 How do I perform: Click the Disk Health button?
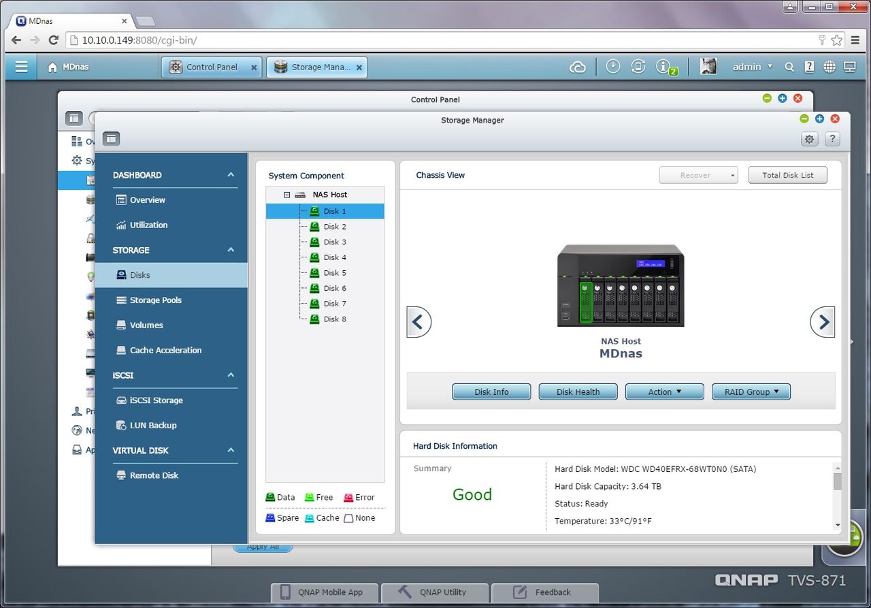tap(578, 391)
